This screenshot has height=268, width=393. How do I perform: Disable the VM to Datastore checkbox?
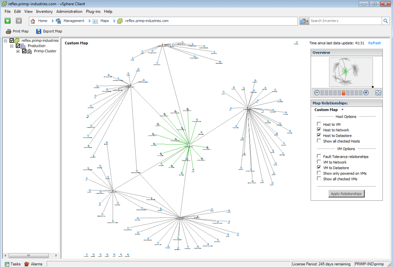(x=319, y=167)
